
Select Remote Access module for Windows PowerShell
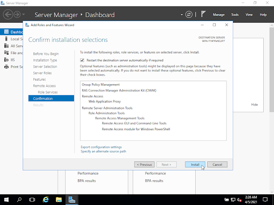tap(136, 129)
